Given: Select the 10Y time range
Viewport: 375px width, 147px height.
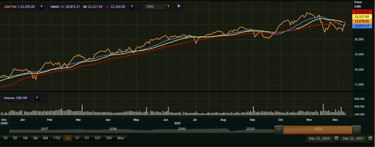Looking at the screenshot, I should tap(98, 138).
